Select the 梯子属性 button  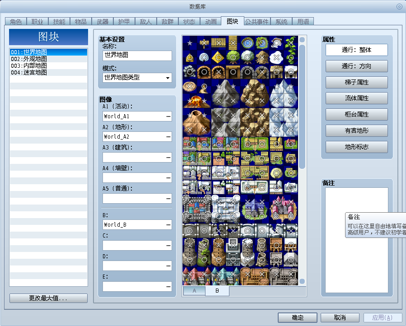point(356,82)
